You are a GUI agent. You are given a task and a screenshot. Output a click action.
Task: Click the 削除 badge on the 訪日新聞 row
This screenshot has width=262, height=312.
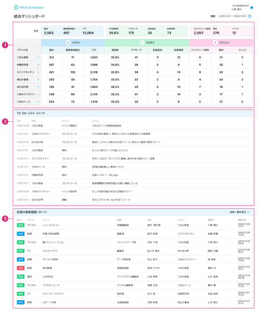click(x=20, y=268)
